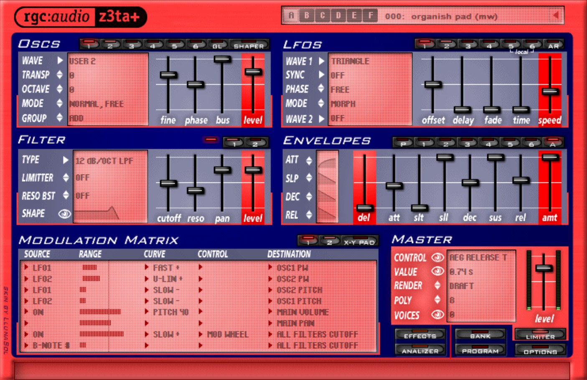Toggle the SHAPE eye icon in Filter

64,214
